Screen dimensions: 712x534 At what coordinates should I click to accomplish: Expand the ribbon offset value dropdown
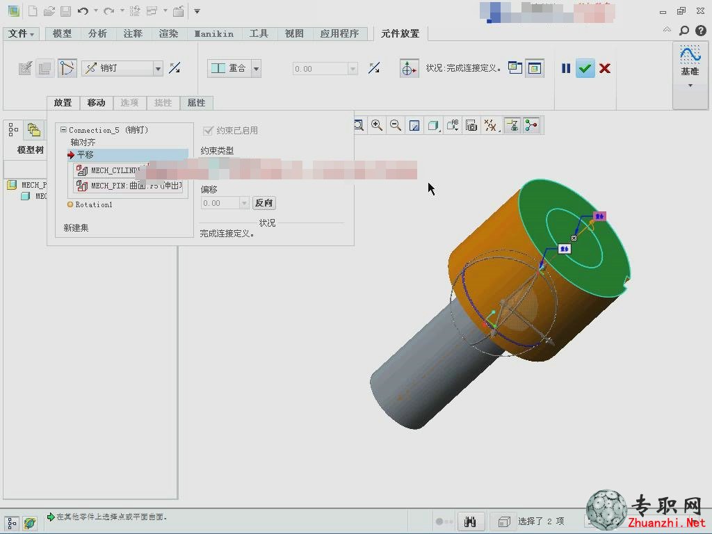coord(353,69)
